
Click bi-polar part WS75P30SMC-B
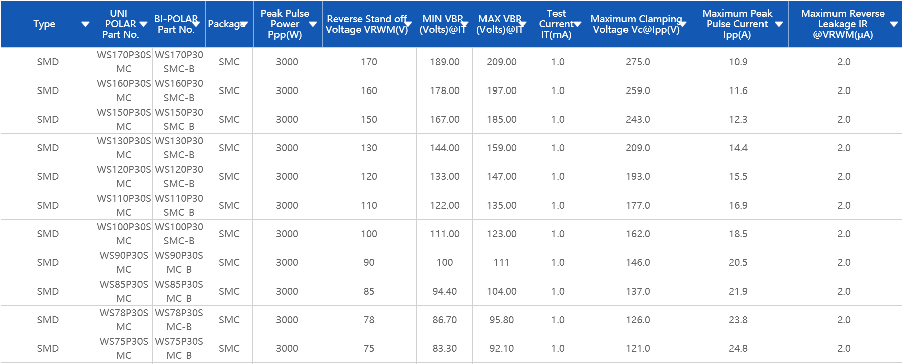coord(179,348)
